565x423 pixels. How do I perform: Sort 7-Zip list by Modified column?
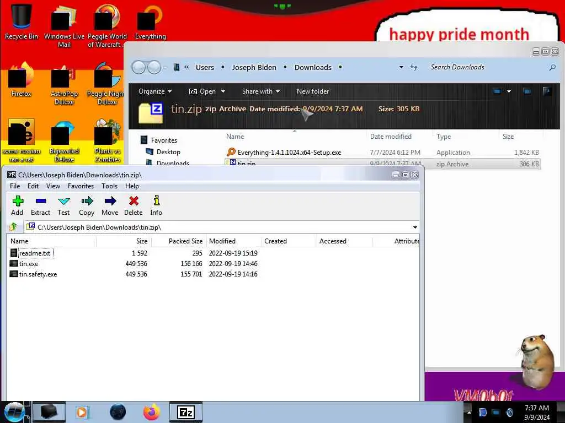233,241
